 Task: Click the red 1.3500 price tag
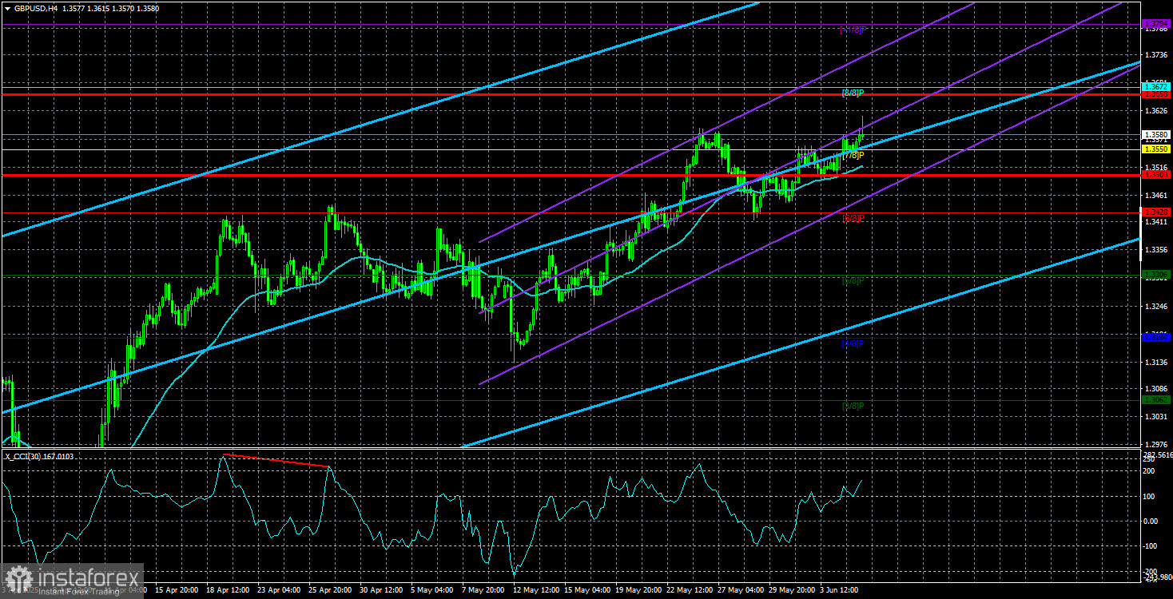coord(1156,174)
